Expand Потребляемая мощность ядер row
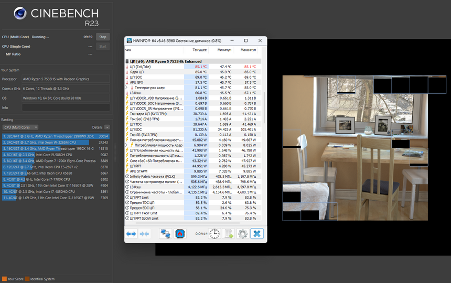 click(x=126, y=145)
